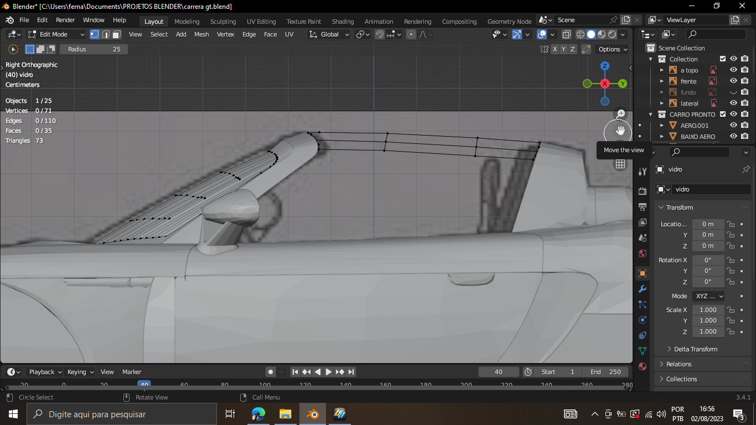Enable proportional editing icon
The height and width of the screenshot is (425, 756).
411,34
